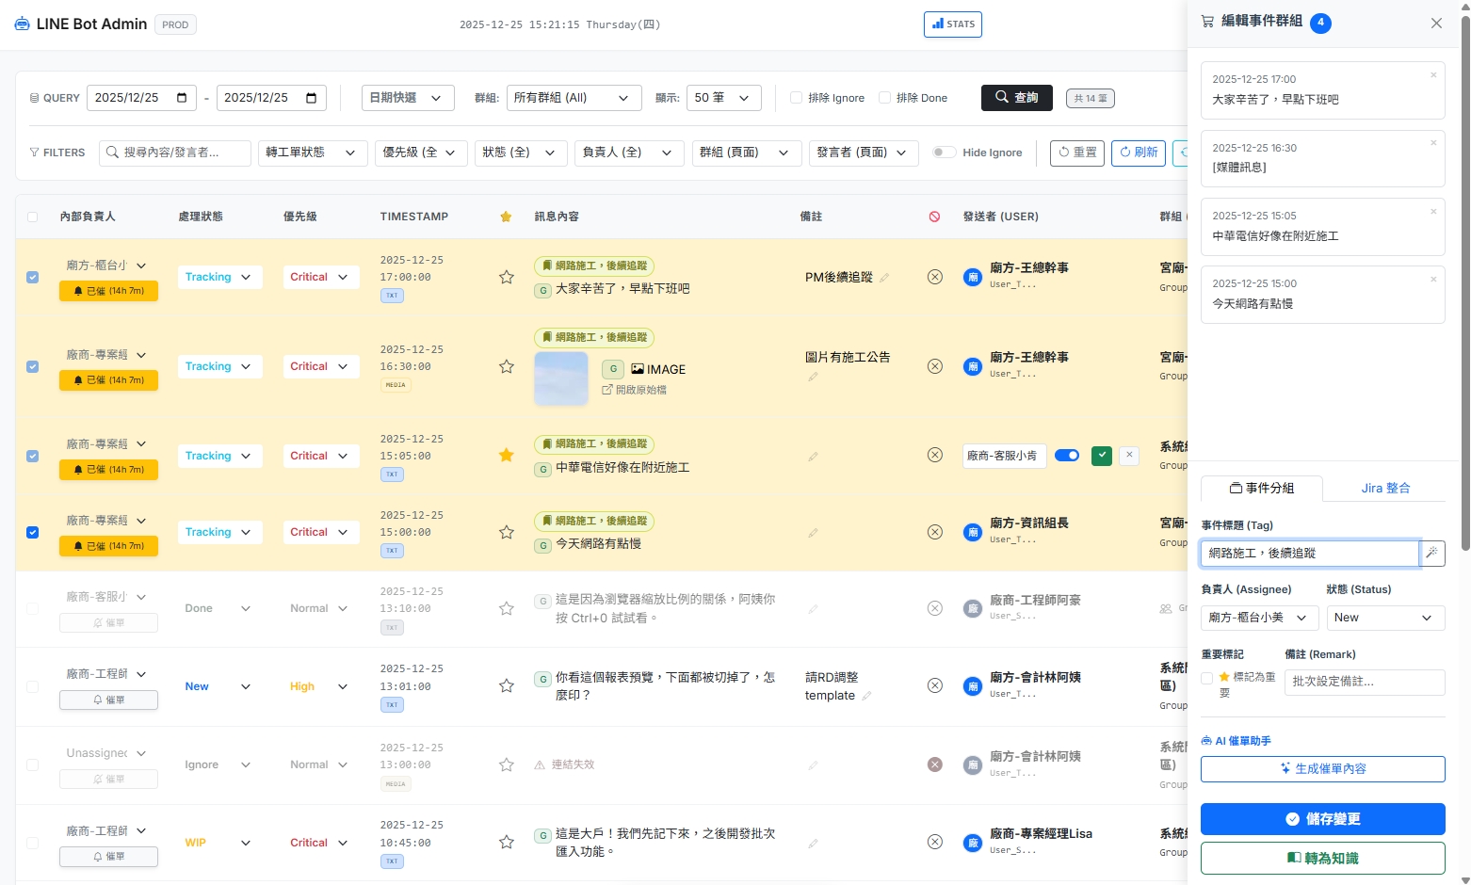Screen dimensions: 1471x885
Task: Click the 重置 reset icon button
Action: (x=1076, y=153)
